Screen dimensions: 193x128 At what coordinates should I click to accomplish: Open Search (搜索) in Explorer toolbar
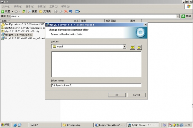coord(32,12)
